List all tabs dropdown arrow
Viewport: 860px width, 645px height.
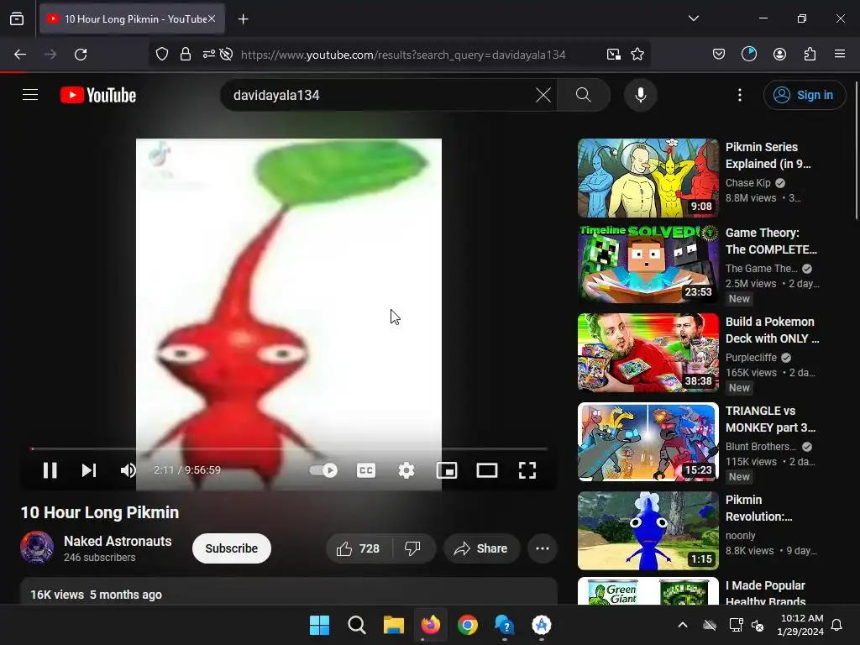tap(693, 18)
